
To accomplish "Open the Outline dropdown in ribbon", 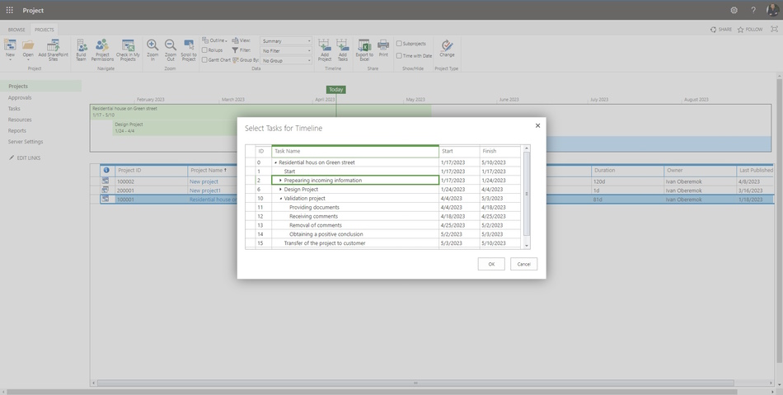I will 215,40.
